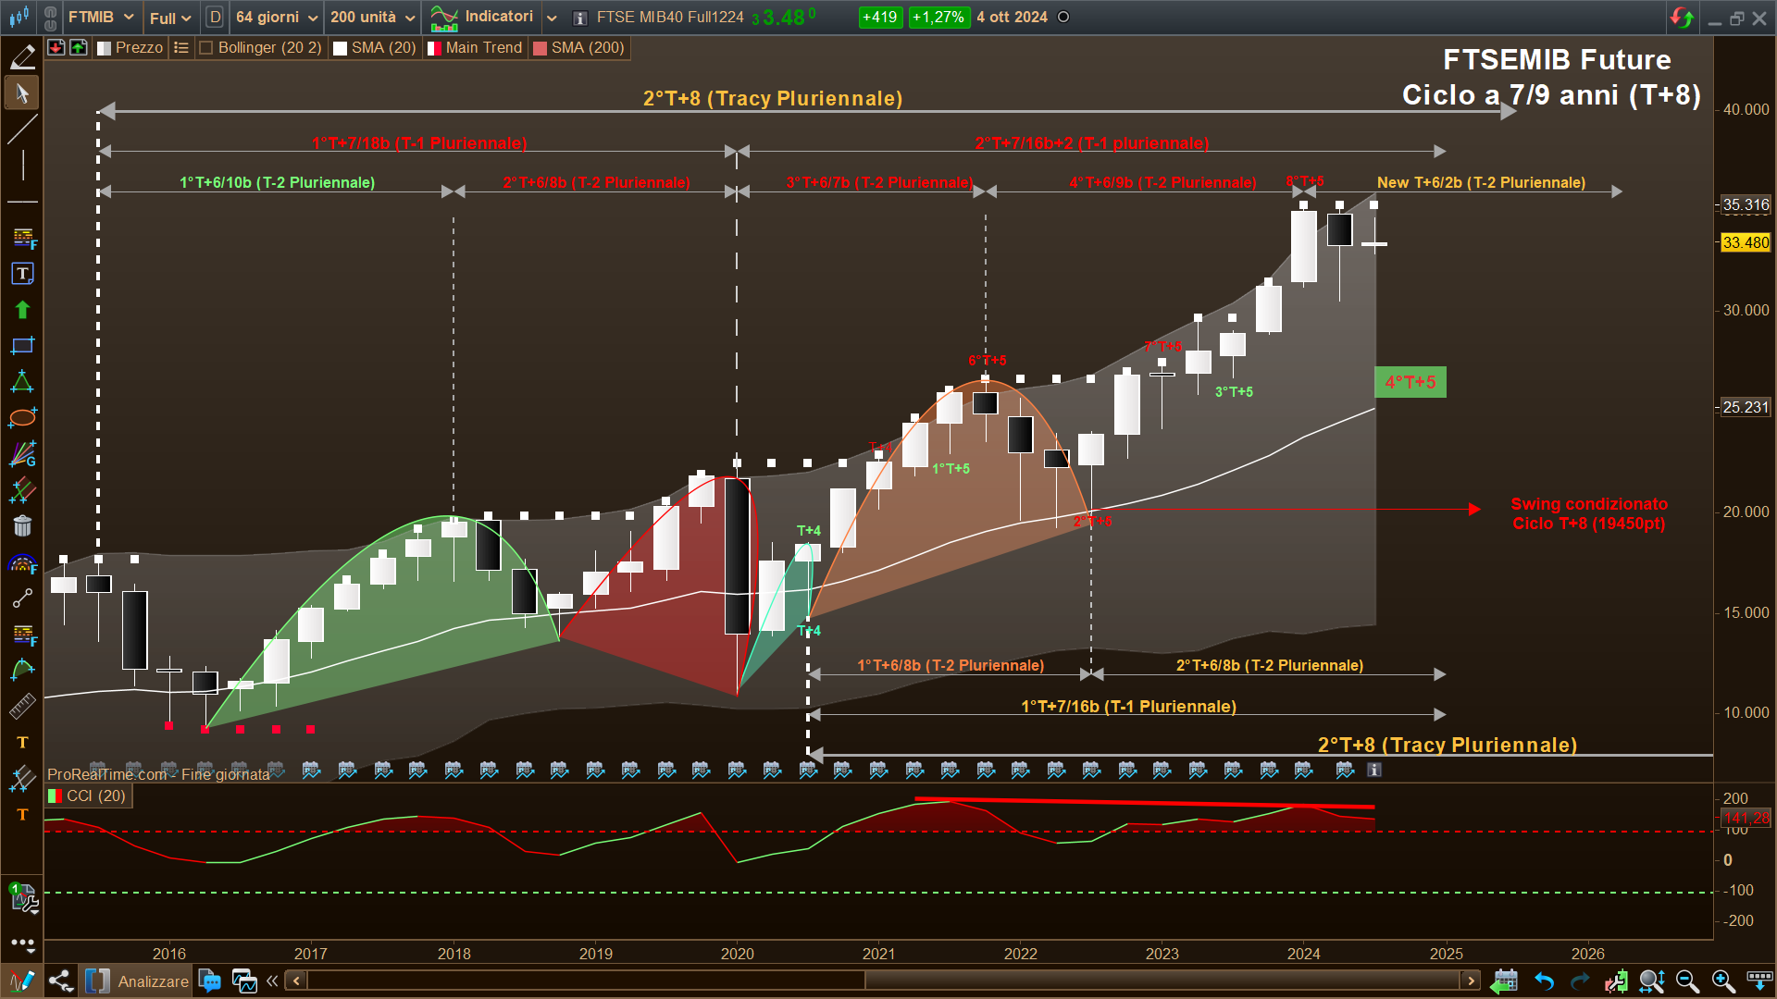Viewport: 1777px width, 999px height.
Task: Select the cursor pointer tool
Action: [22, 93]
